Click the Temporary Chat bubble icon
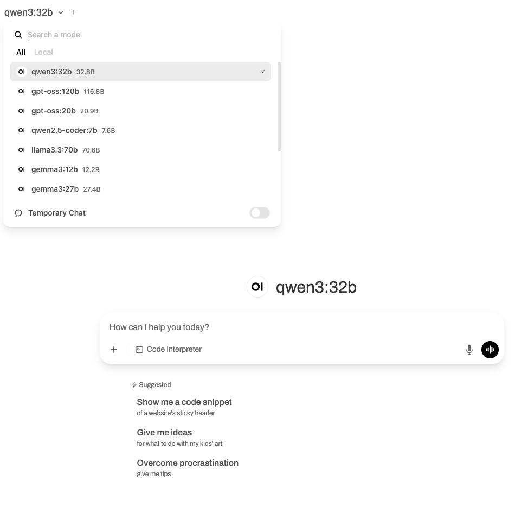The image size is (528, 512). [18, 213]
